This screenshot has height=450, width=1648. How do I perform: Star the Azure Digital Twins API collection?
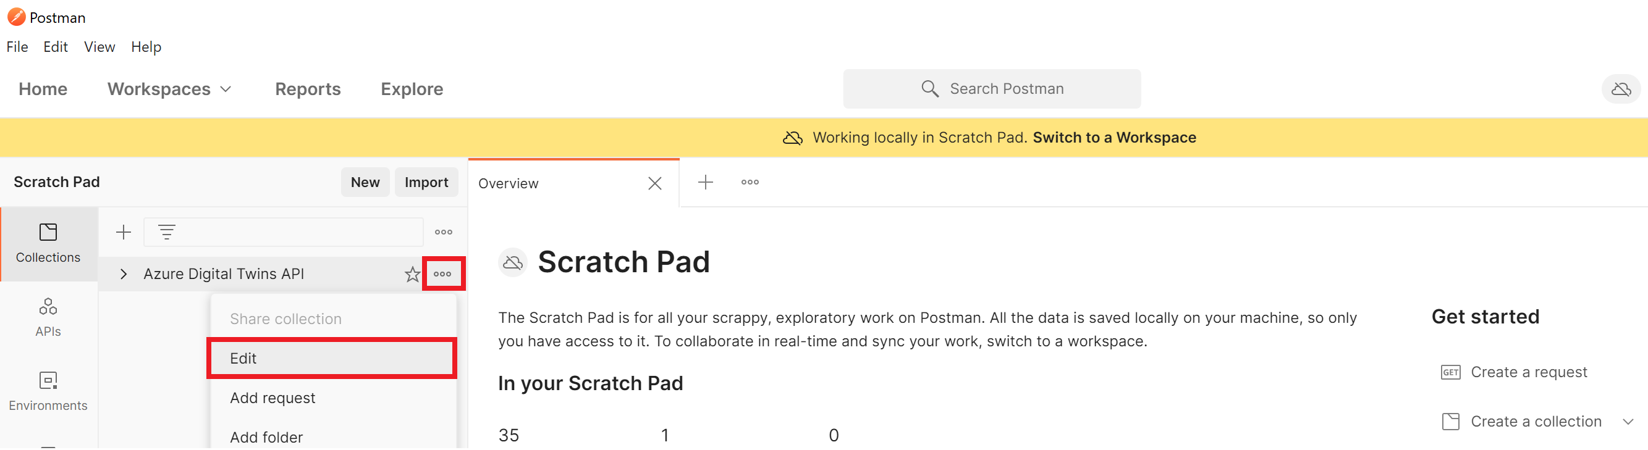click(413, 274)
